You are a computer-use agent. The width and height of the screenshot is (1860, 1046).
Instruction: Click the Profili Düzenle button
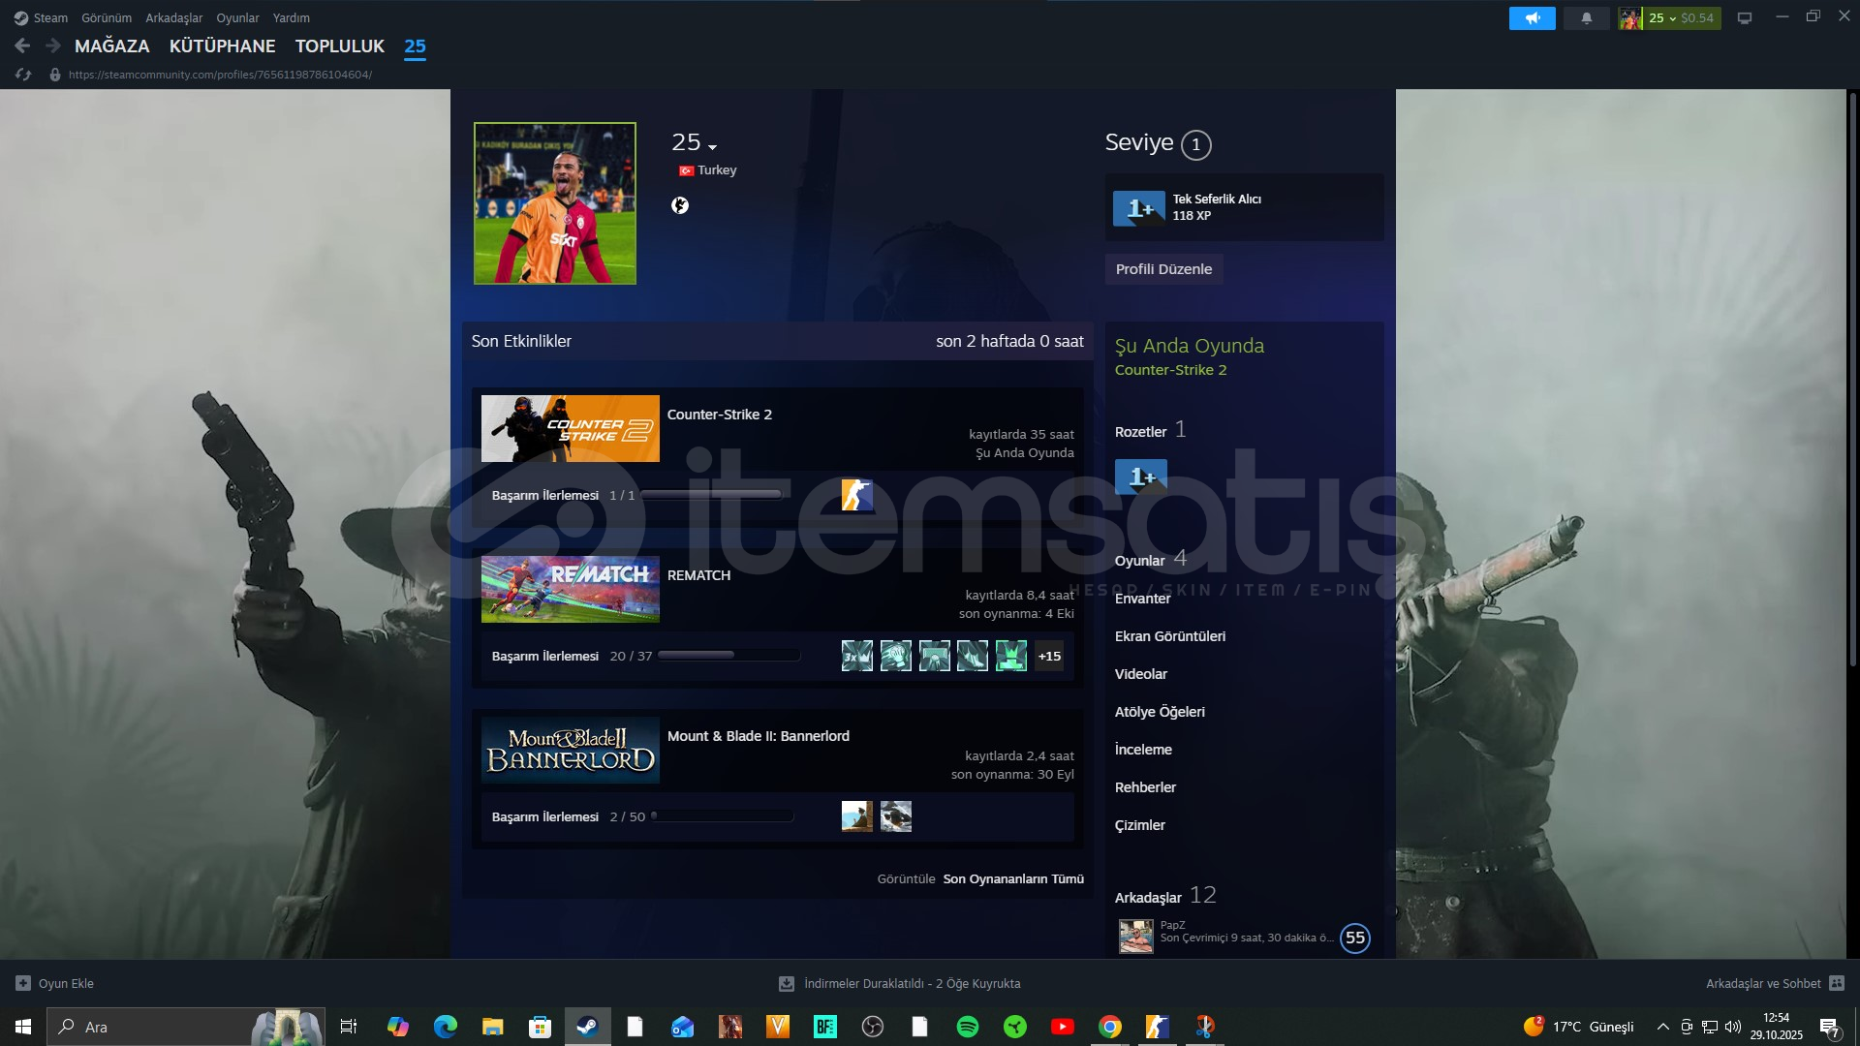click(1163, 269)
